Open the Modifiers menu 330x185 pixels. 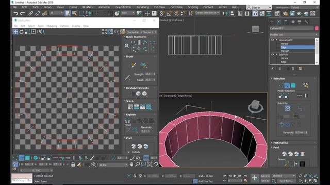[x=88, y=7]
